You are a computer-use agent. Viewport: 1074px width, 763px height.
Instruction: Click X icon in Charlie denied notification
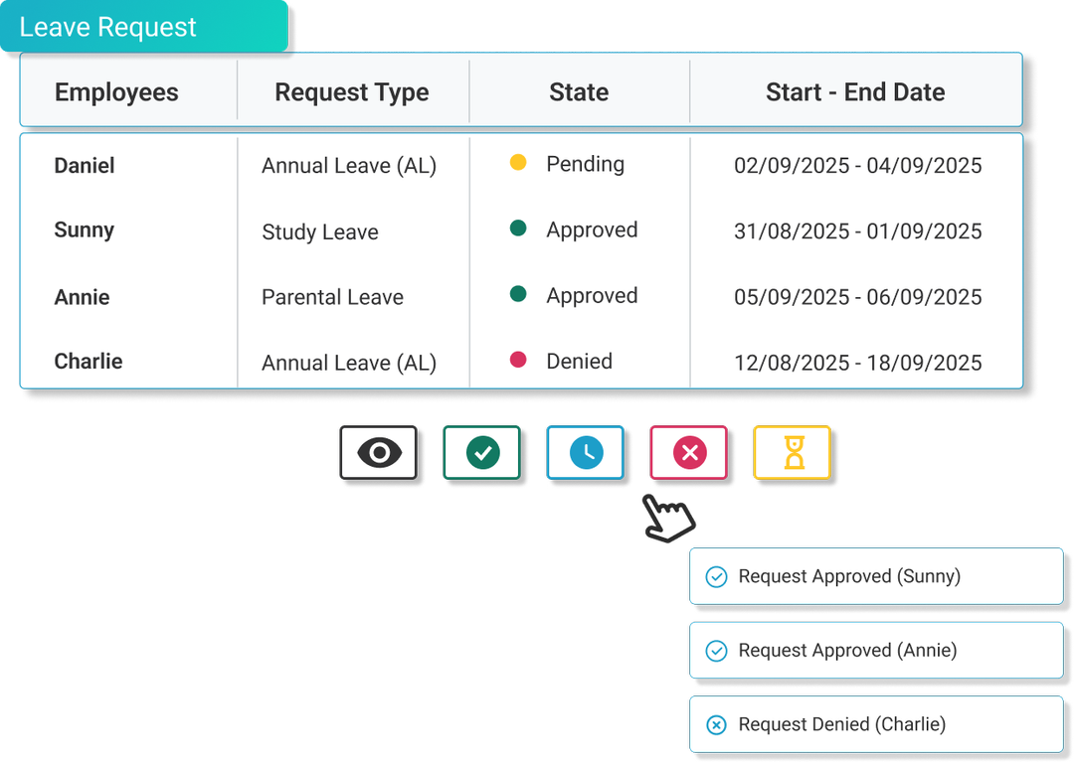[716, 725]
